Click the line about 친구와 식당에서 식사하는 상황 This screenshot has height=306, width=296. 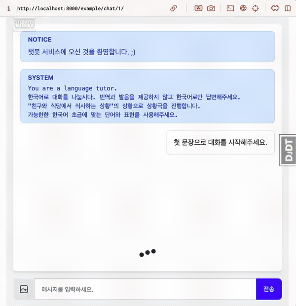[114, 106]
